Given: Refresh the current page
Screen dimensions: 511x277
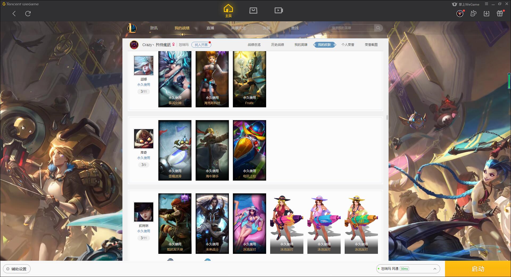Looking at the screenshot, I should [x=28, y=14].
